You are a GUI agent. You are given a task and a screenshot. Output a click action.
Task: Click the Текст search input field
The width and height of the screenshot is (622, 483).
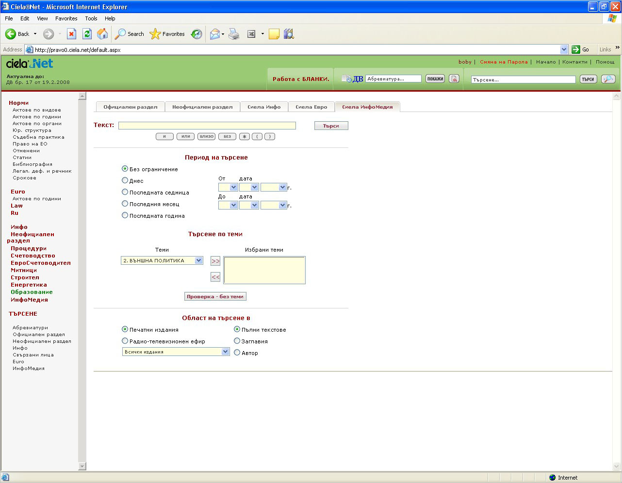(207, 126)
